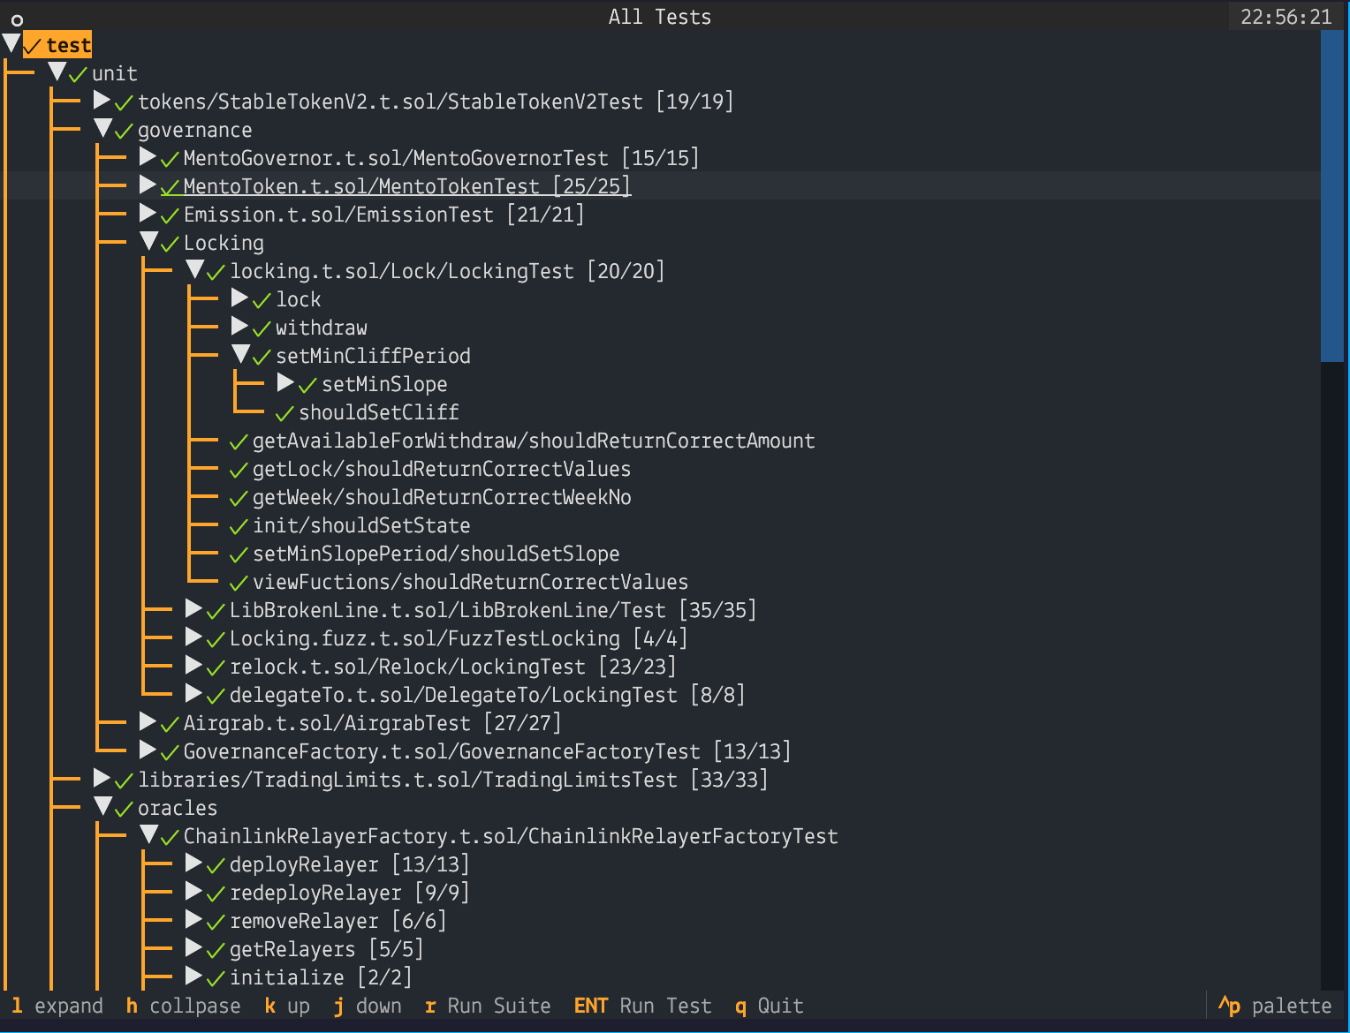Expand the MentoGovernorTest suite

click(146, 157)
